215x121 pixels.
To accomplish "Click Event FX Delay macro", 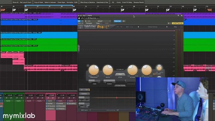I will [127, 2].
